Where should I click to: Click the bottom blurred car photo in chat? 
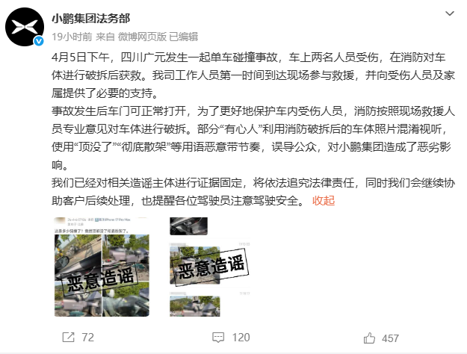[195, 306]
